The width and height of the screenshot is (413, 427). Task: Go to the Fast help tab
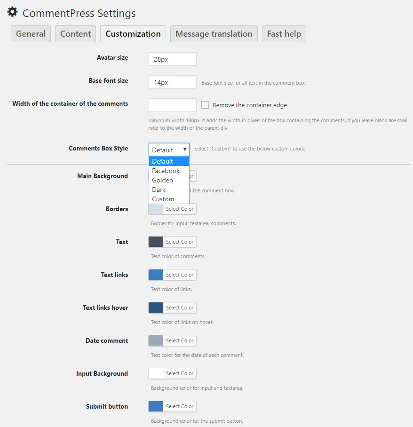284,34
